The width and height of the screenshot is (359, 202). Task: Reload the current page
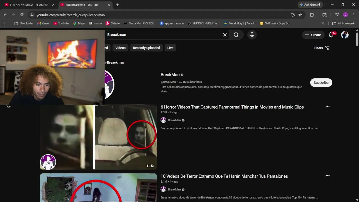(22, 15)
